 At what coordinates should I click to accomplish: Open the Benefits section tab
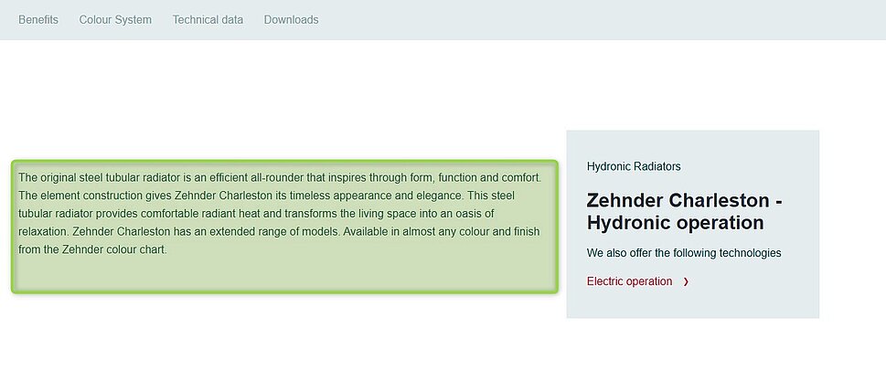click(38, 19)
